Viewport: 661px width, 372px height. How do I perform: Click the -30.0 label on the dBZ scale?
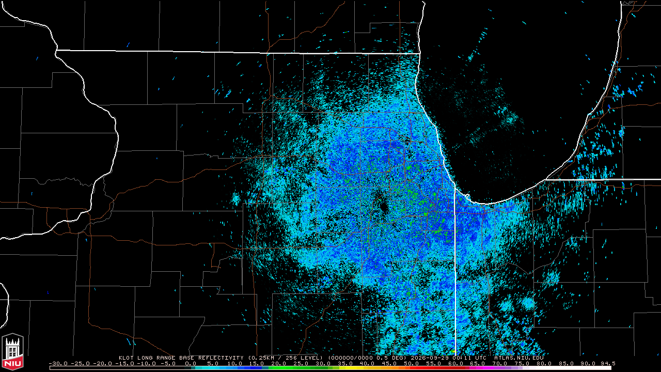click(x=58, y=363)
